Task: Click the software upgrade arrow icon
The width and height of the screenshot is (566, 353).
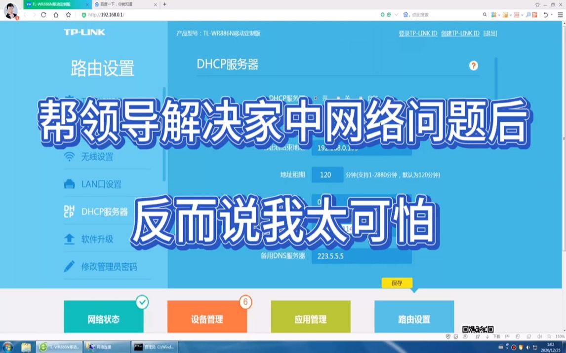Action: click(69, 239)
